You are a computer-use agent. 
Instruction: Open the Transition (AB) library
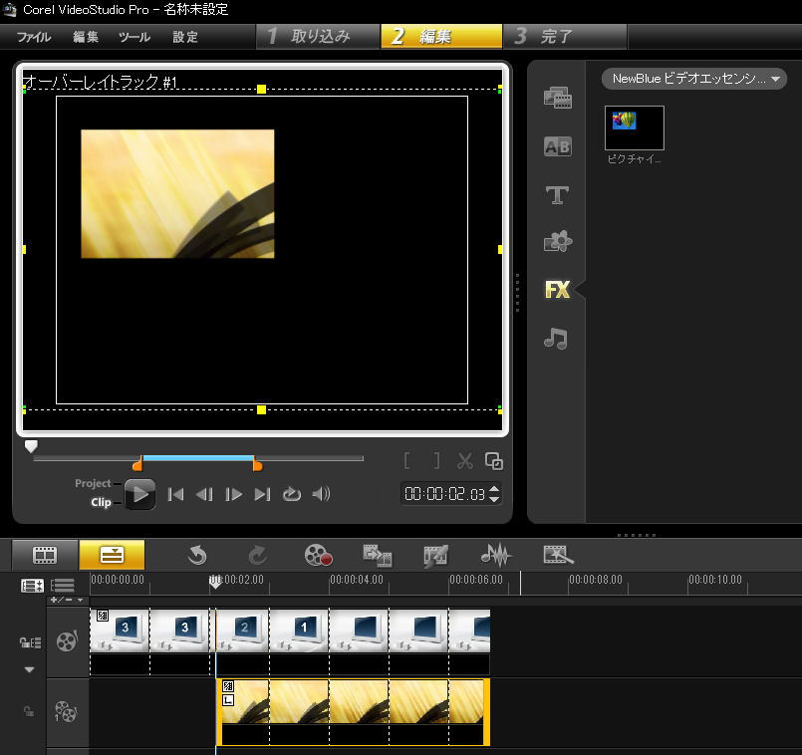[558, 146]
